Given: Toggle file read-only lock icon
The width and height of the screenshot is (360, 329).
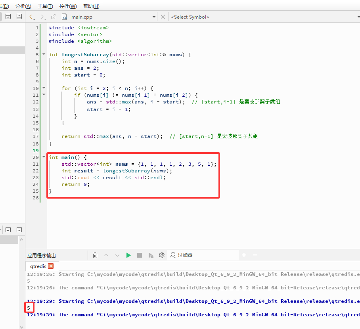Looking at the screenshot, I should tap(54, 17).
